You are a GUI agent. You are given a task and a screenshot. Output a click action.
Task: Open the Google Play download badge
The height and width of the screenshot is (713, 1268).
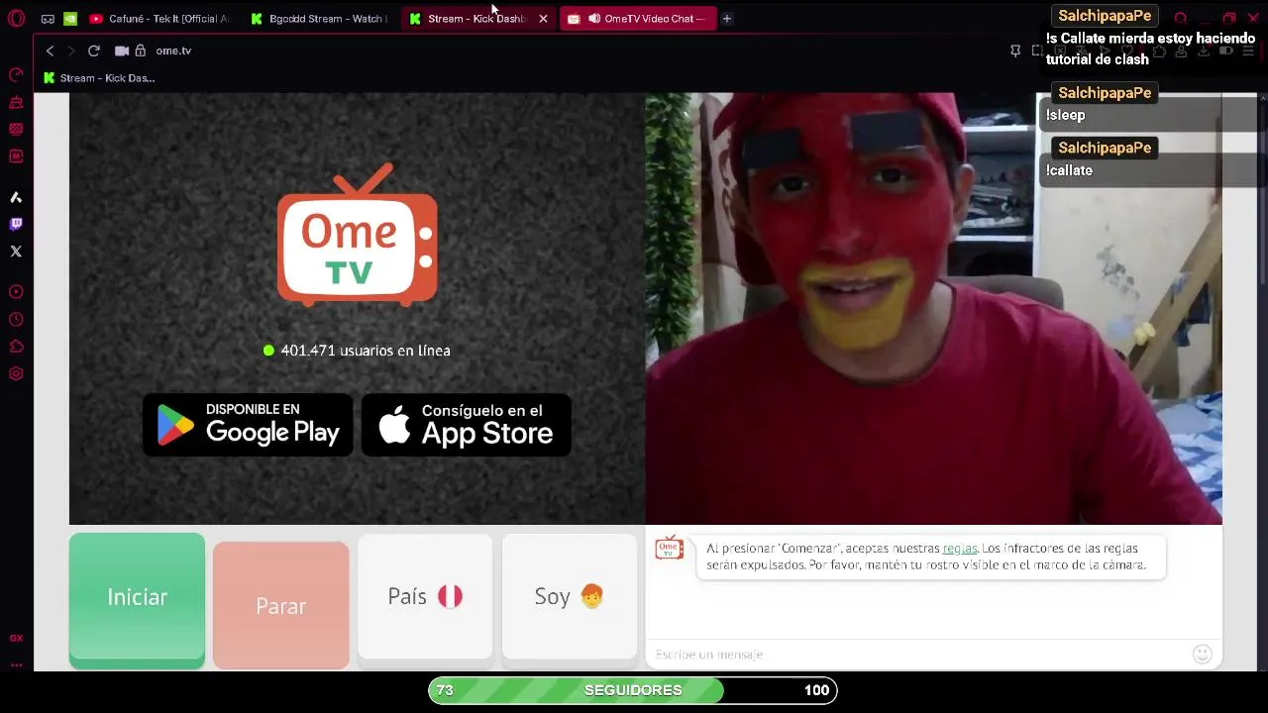(x=248, y=425)
